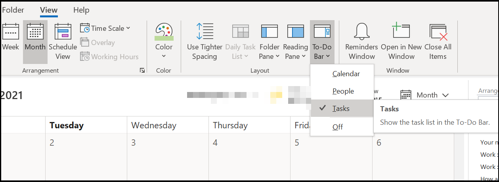Turn Off the To-Do Bar
Image resolution: width=499 pixels, height=182 pixels.
click(x=338, y=127)
